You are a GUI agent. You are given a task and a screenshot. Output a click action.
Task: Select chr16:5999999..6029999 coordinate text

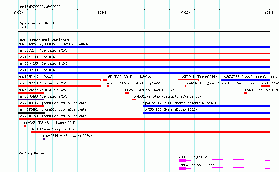coord(39,7)
